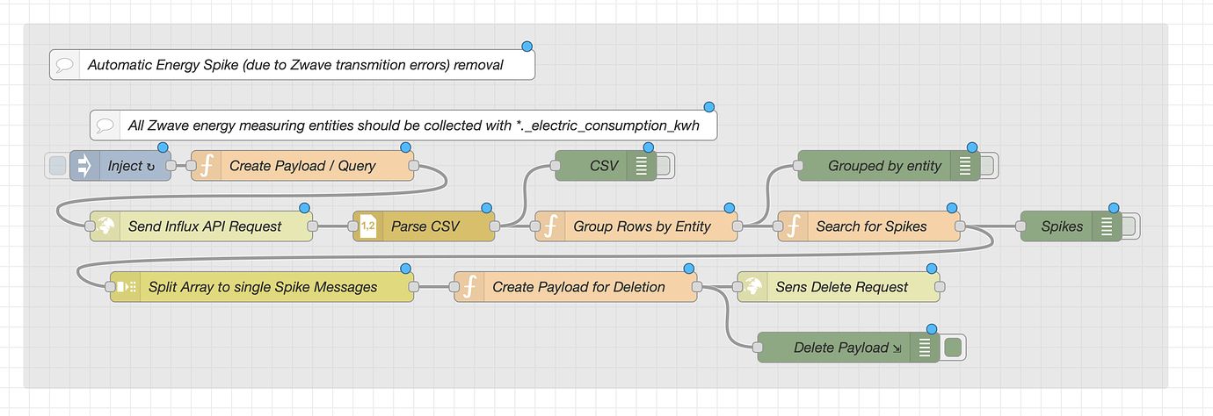Click the Delete Payload debug list icon
This screenshot has width=1213, height=416.
[x=924, y=348]
